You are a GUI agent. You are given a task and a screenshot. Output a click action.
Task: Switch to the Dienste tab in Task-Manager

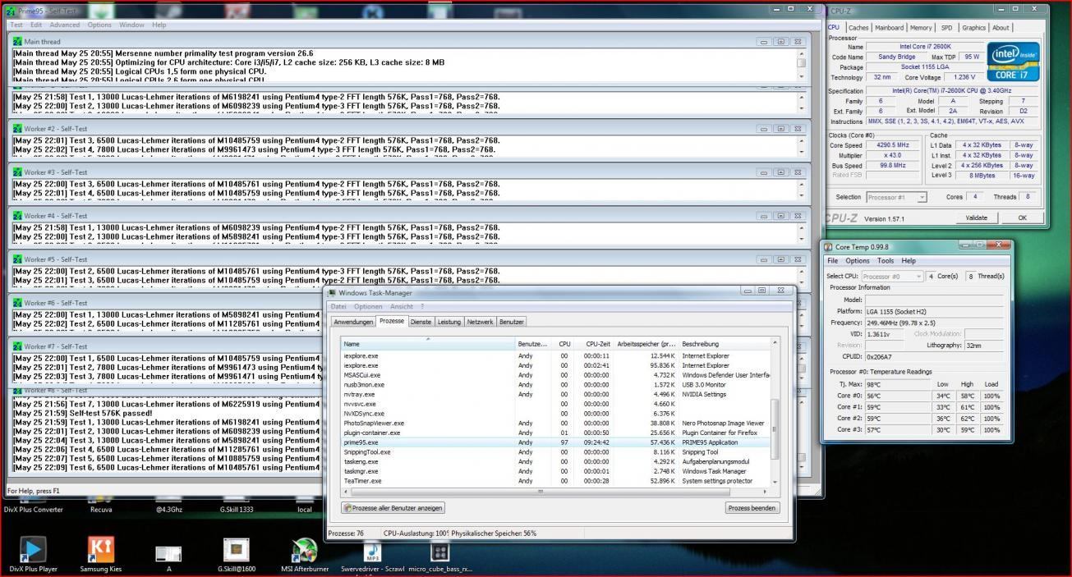pos(421,322)
